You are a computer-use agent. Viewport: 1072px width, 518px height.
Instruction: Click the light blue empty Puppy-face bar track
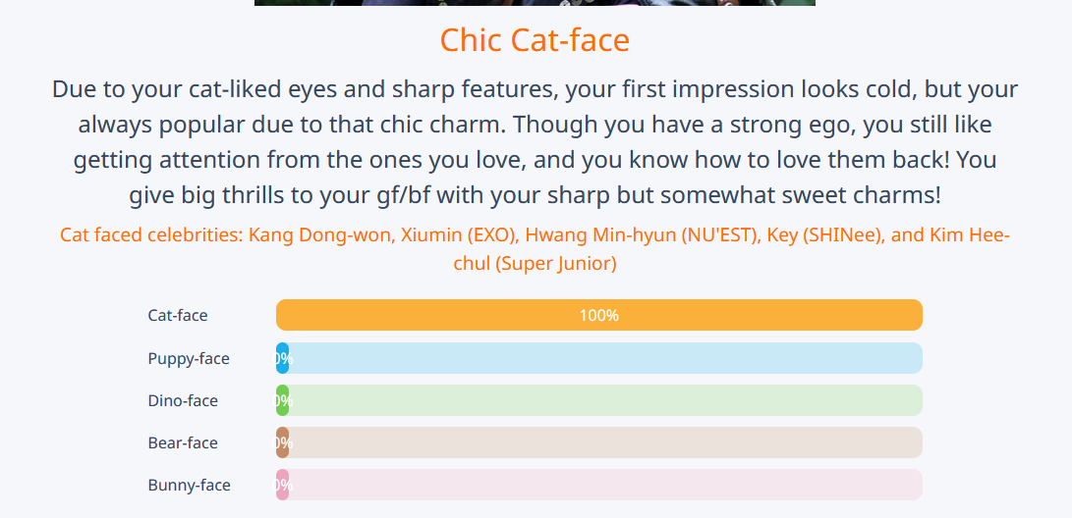coord(604,358)
